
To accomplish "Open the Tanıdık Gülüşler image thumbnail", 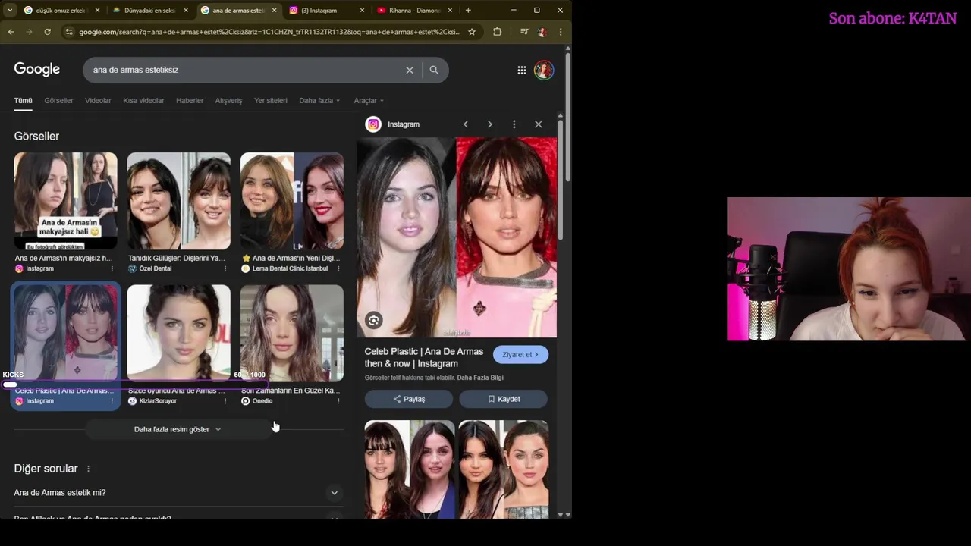I will [x=179, y=201].
